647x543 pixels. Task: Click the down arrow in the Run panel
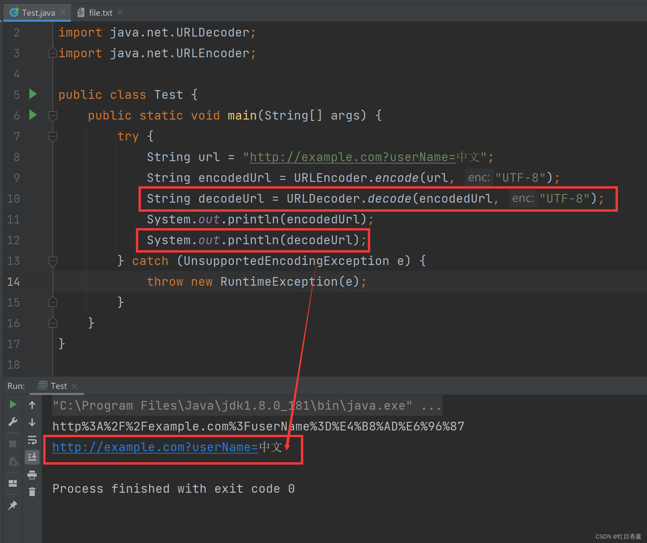[32, 422]
